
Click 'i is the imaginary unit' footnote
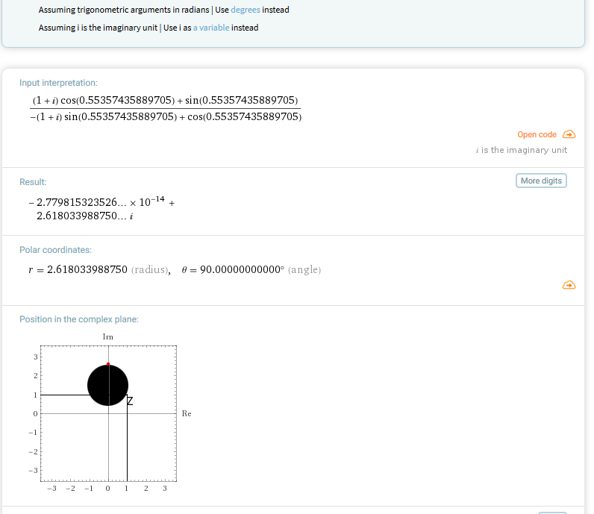click(x=522, y=150)
